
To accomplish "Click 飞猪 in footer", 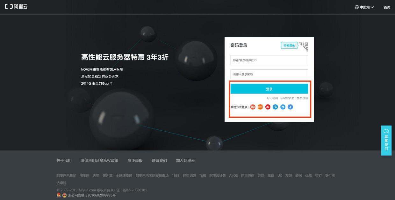I will 203,176.
